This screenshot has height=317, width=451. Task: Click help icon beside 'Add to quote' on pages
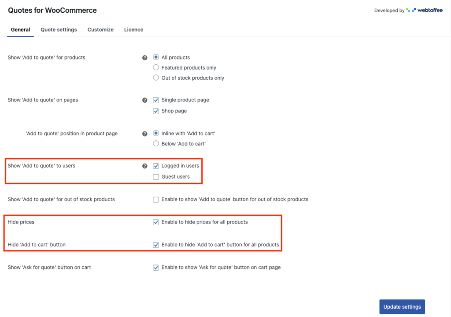(x=144, y=100)
